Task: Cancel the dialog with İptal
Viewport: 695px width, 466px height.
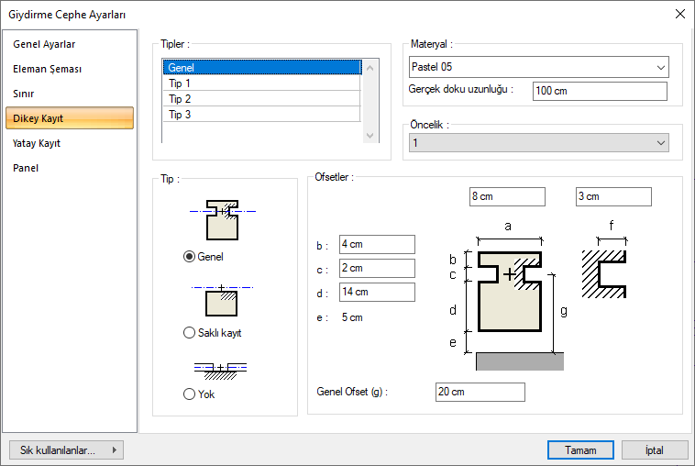Action: coord(655,450)
